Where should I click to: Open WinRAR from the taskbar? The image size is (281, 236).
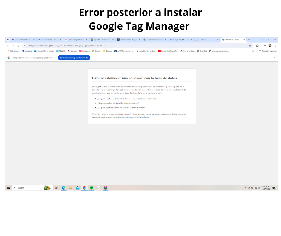pos(105,188)
